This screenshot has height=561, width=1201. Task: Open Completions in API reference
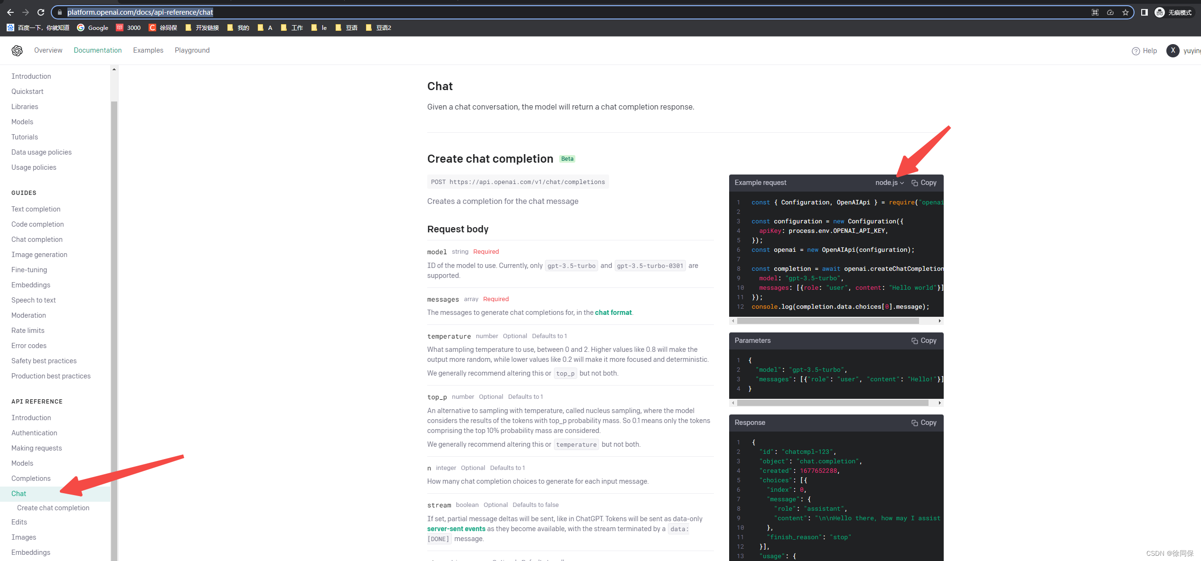[x=31, y=478]
